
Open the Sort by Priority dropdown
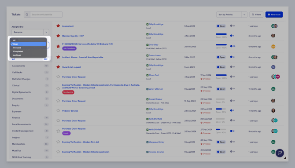click(232, 15)
